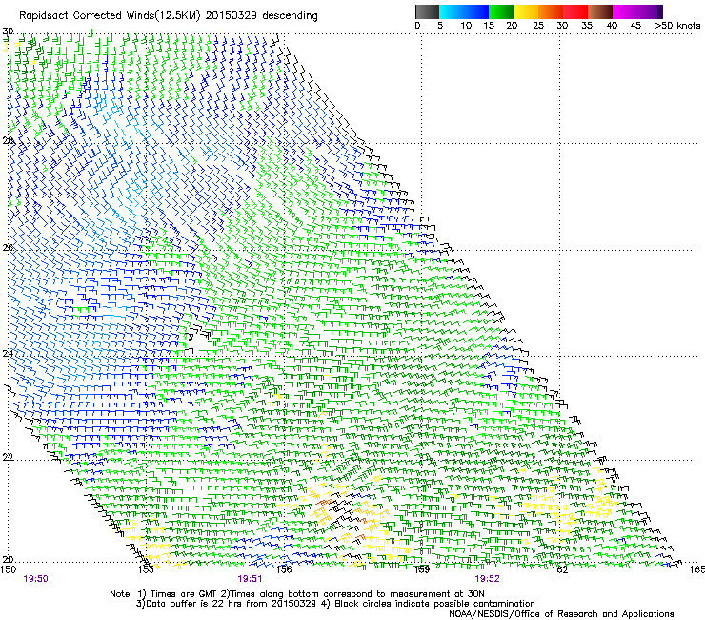
Task: Click the blue 10-15 knots legend swatch
Action: coord(476,11)
